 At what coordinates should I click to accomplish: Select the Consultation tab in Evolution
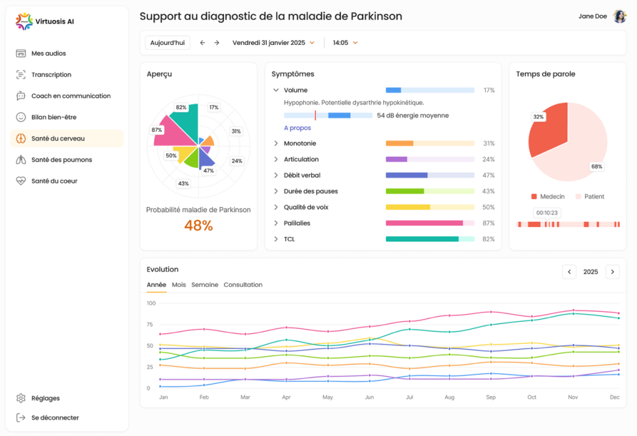pos(243,285)
